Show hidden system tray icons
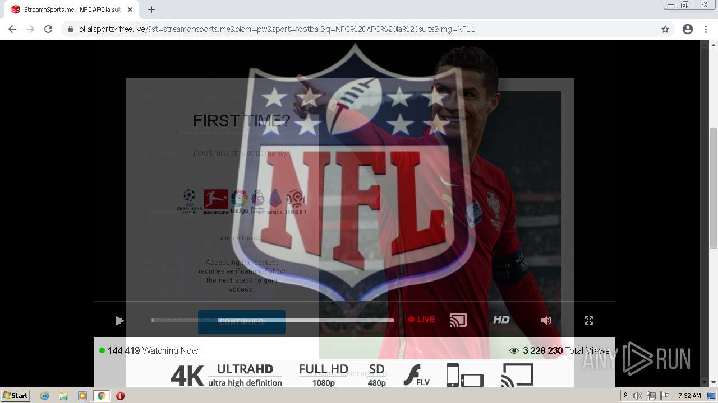The image size is (718, 403). tap(625, 396)
